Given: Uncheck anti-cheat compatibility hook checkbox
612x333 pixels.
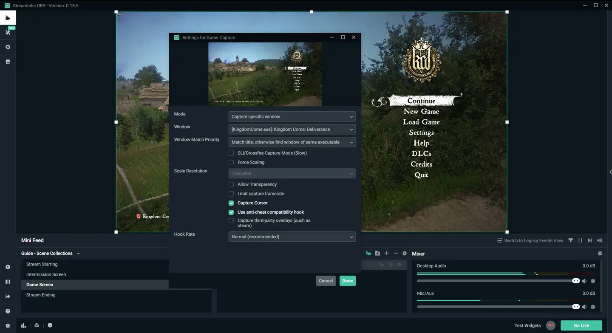Looking at the screenshot, I should point(231,212).
